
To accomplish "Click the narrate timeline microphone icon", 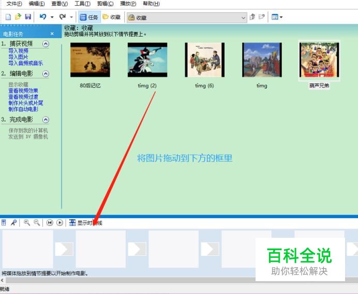I will pos(13,222).
